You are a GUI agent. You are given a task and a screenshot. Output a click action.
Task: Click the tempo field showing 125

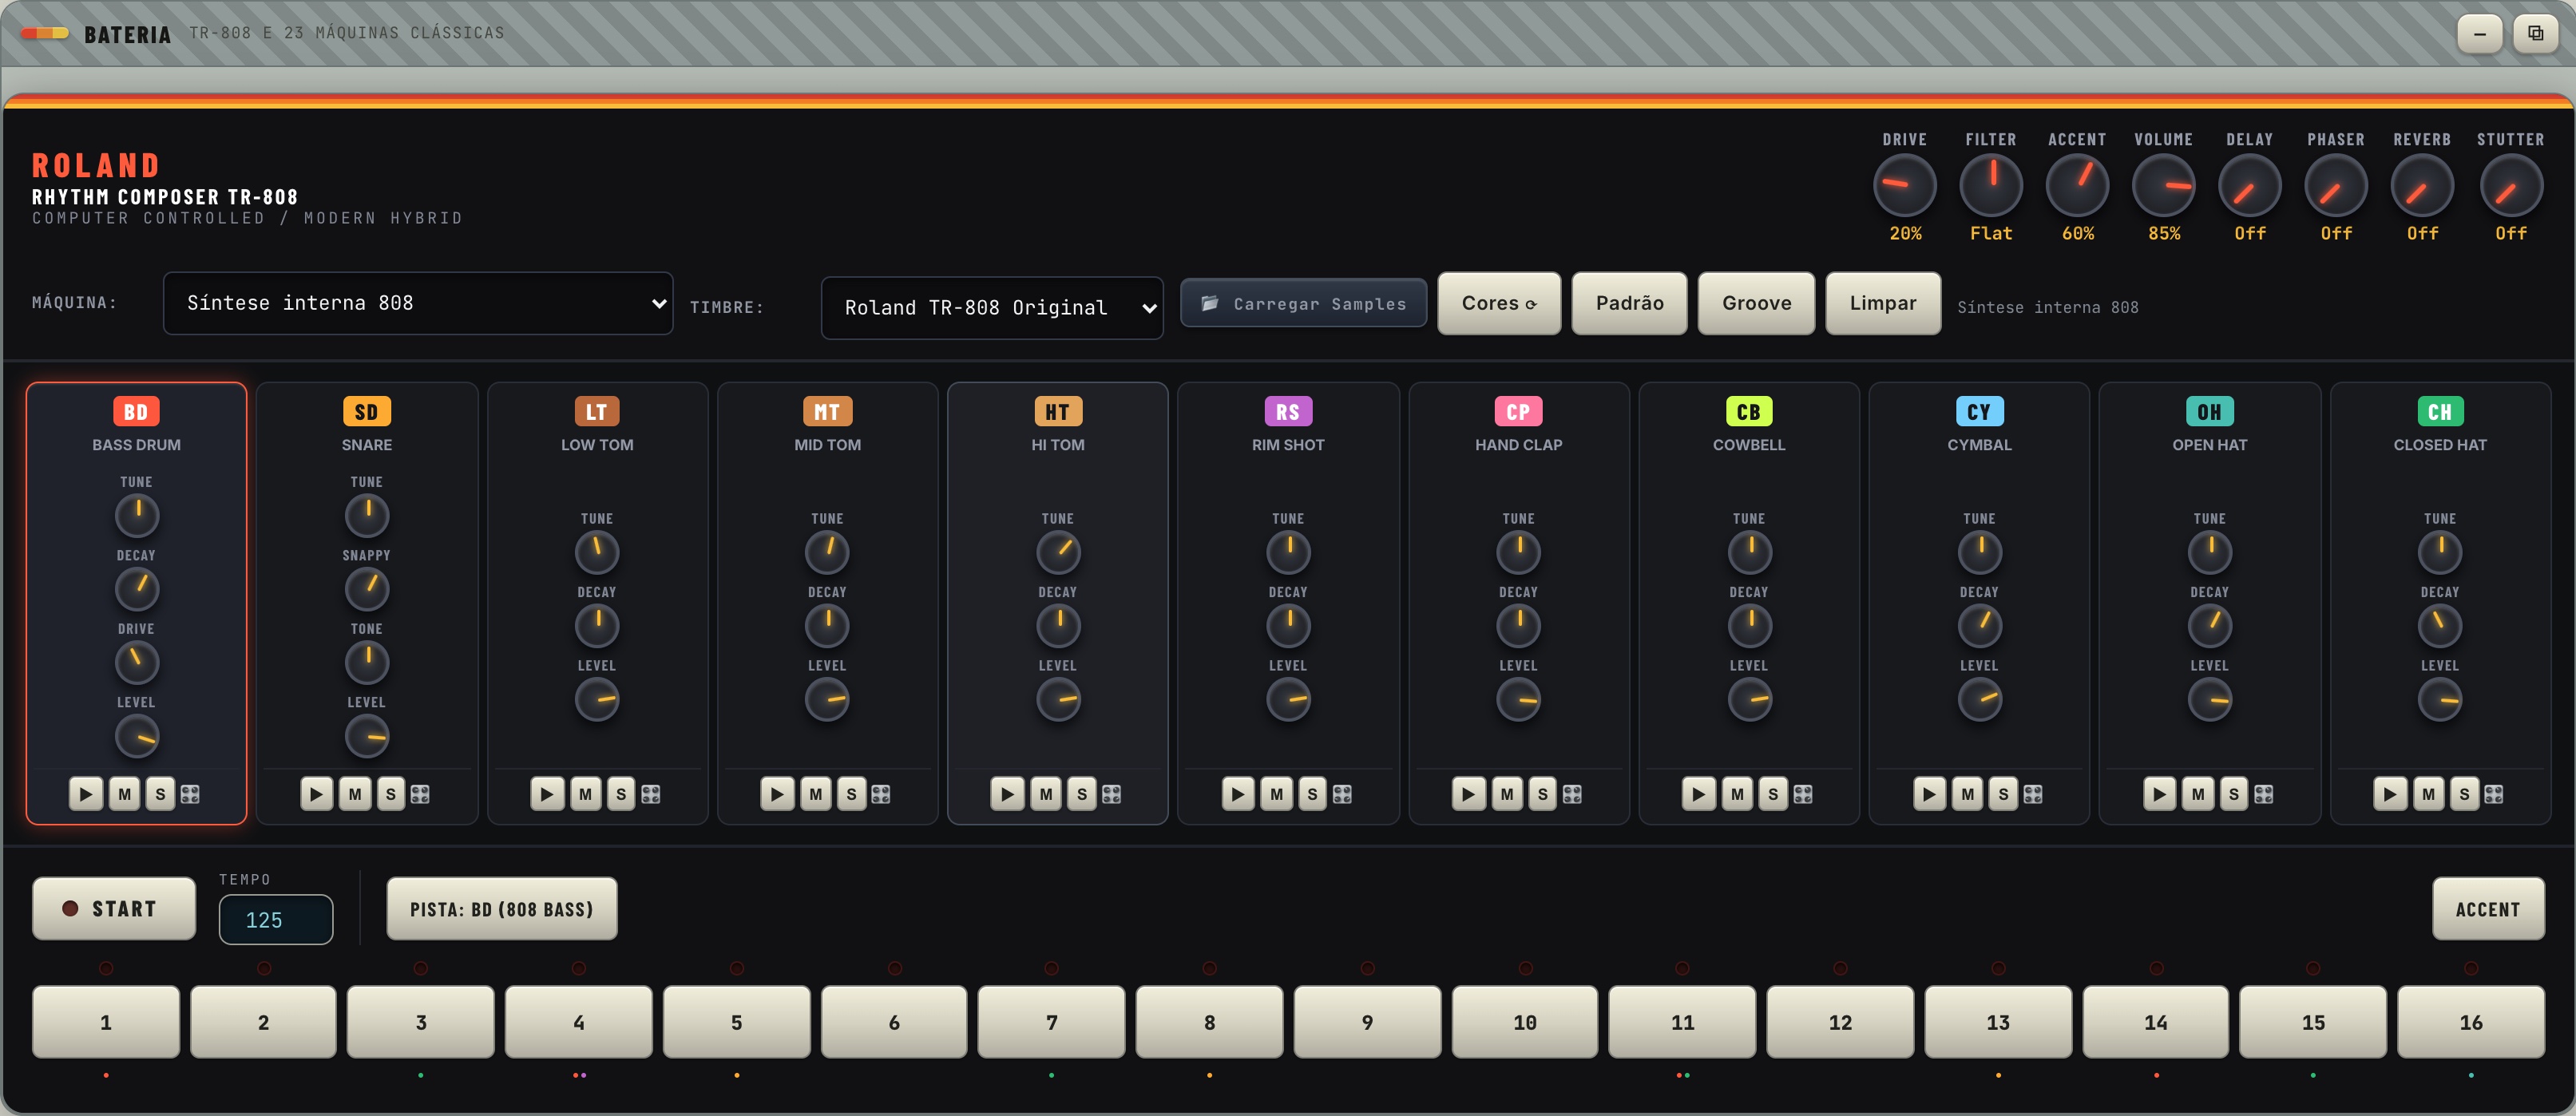pos(276,919)
